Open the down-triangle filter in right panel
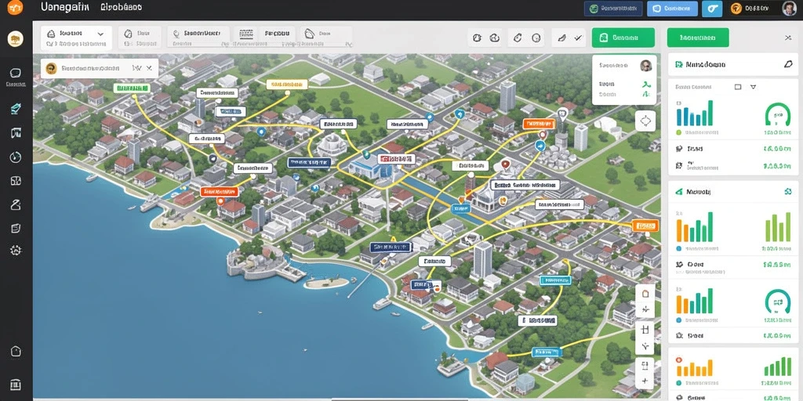This screenshot has height=401, width=803. [753, 87]
